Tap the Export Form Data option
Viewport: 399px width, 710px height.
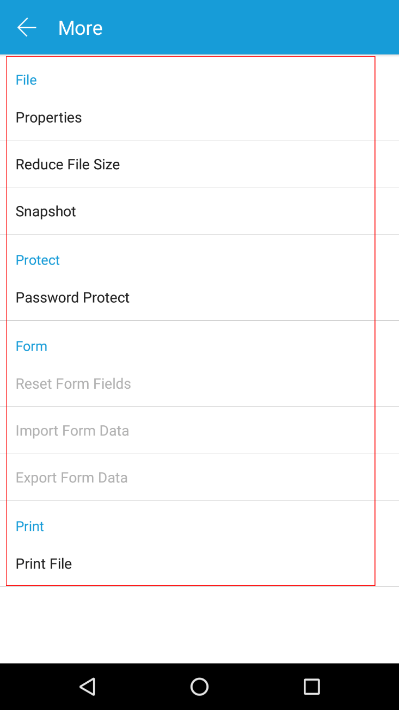tap(71, 478)
